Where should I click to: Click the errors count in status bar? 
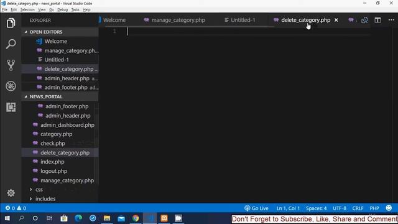click(10, 208)
